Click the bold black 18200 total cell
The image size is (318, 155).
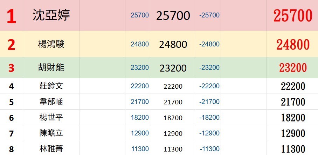pos(293,118)
